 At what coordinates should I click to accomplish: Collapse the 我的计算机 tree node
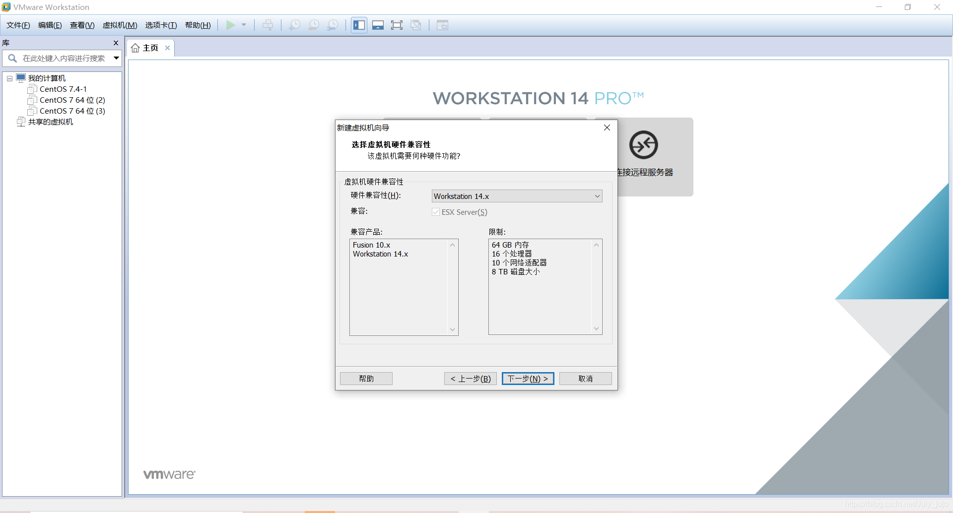(x=9, y=78)
